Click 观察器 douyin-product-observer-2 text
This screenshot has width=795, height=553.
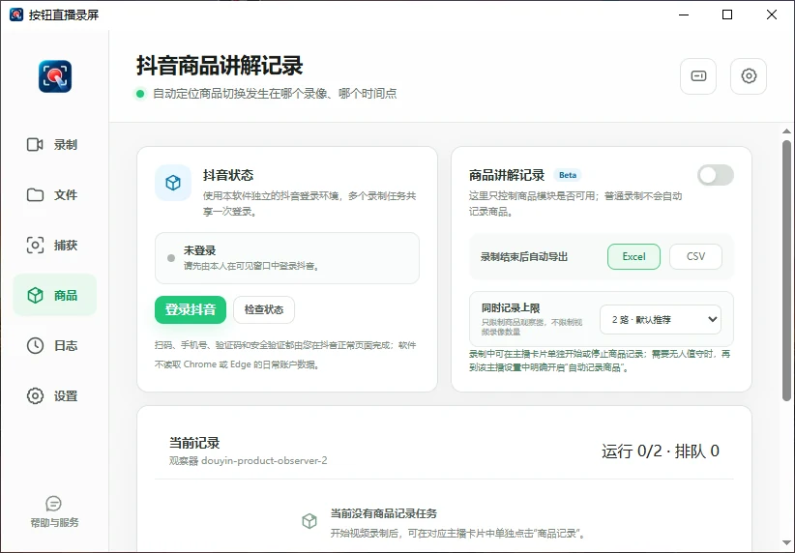(248, 461)
